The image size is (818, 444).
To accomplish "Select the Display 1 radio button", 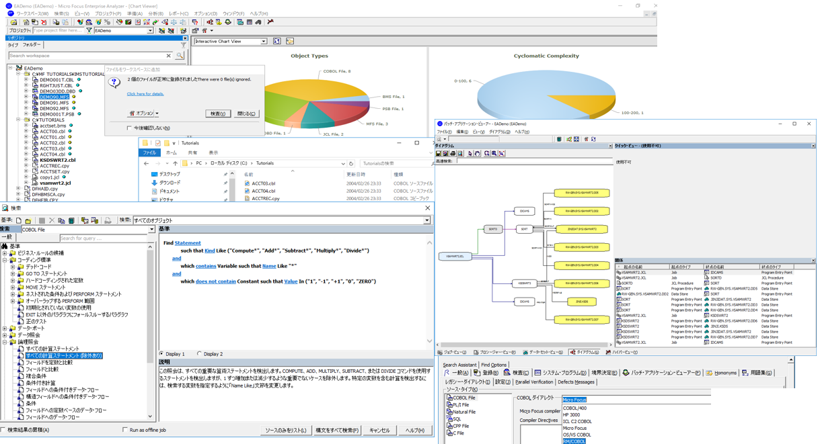I will click(x=161, y=354).
